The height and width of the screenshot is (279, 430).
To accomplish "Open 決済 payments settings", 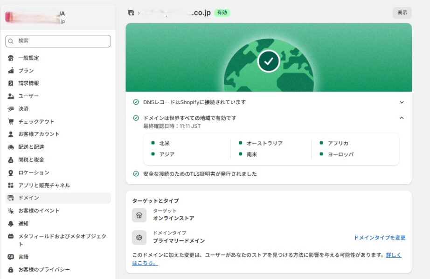I will [x=23, y=109].
